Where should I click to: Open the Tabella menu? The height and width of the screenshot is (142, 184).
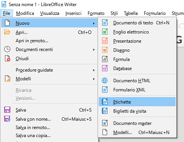[131, 13]
